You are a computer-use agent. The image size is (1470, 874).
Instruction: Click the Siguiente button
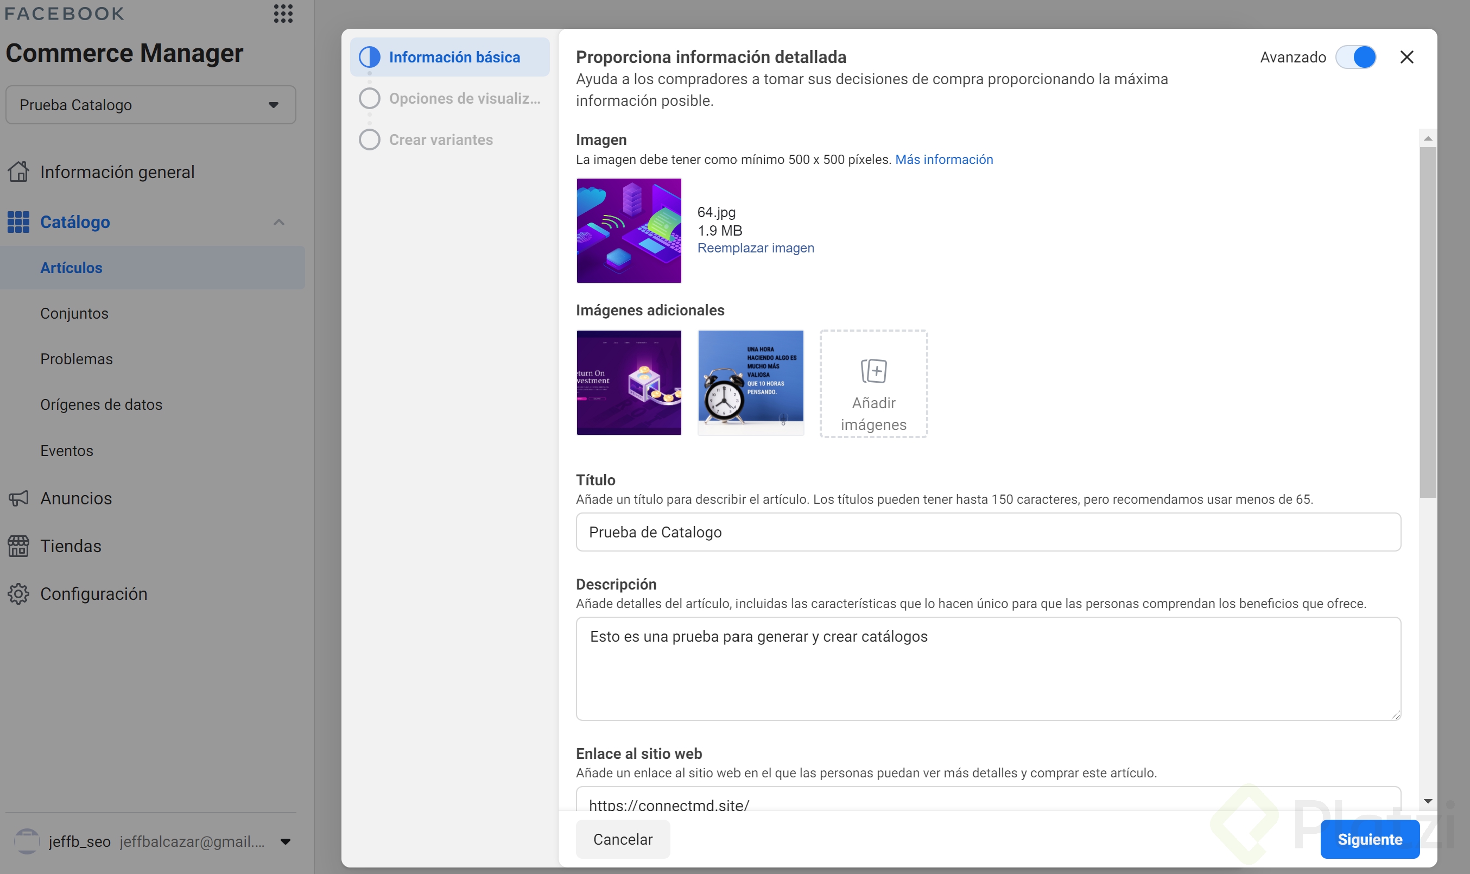[1369, 839]
